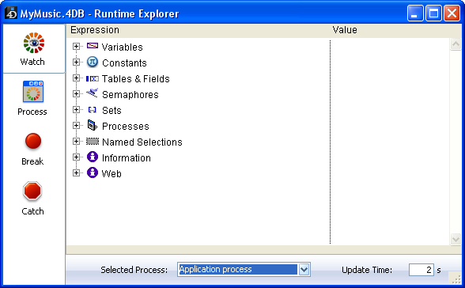Image resolution: width=465 pixels, height=288 pixels.
Task: Select the Tables & Fields text label
Action: (136, 79)
